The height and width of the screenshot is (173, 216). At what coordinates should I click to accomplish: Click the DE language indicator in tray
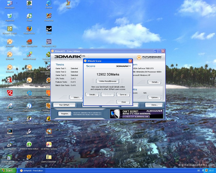[199, 171]
